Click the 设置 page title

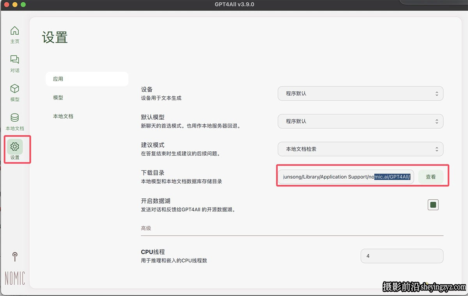pyautogui.click(x=55, y=37)
